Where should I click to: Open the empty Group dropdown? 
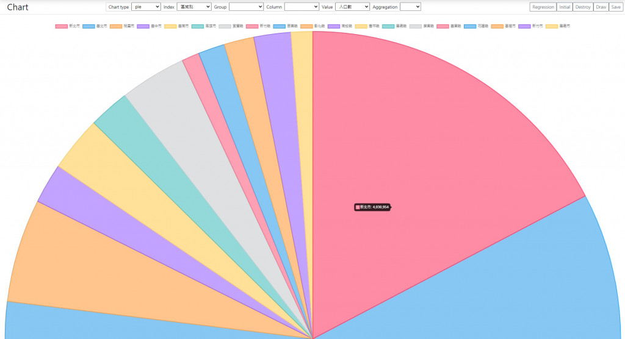coord(246,7)
